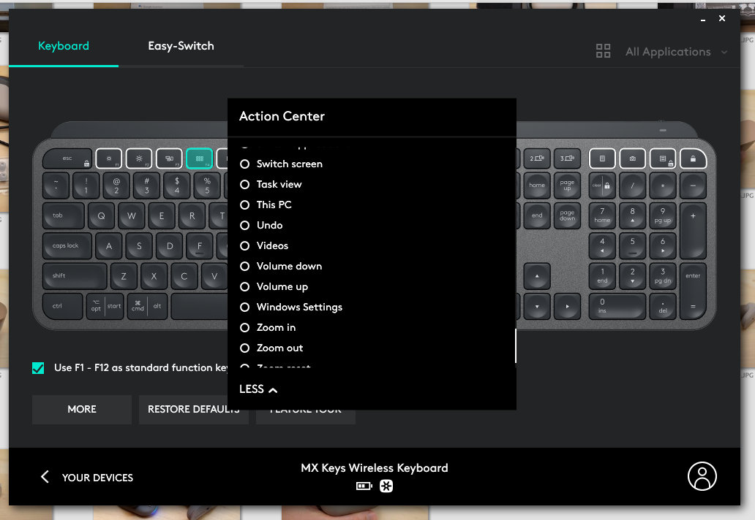Viewport: 755px width, 520px height.
Task: Select the highlighted F4 key
Action: coord(199,158)
